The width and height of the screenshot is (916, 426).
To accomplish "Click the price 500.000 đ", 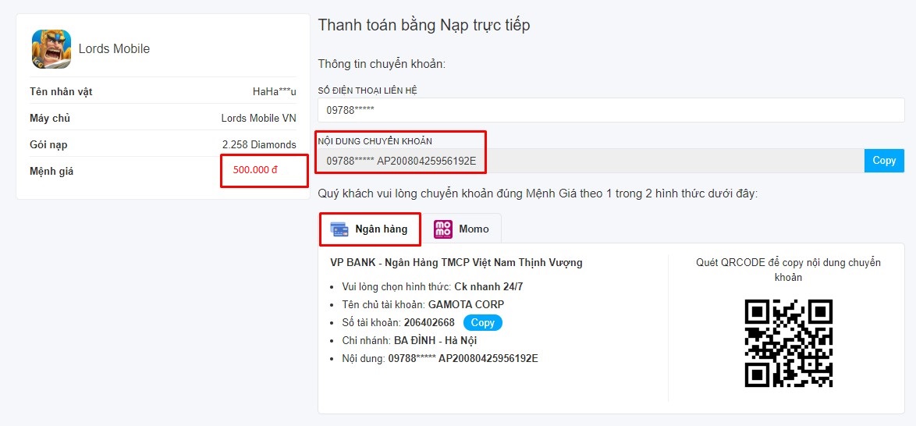I will (x=255, y=171).
